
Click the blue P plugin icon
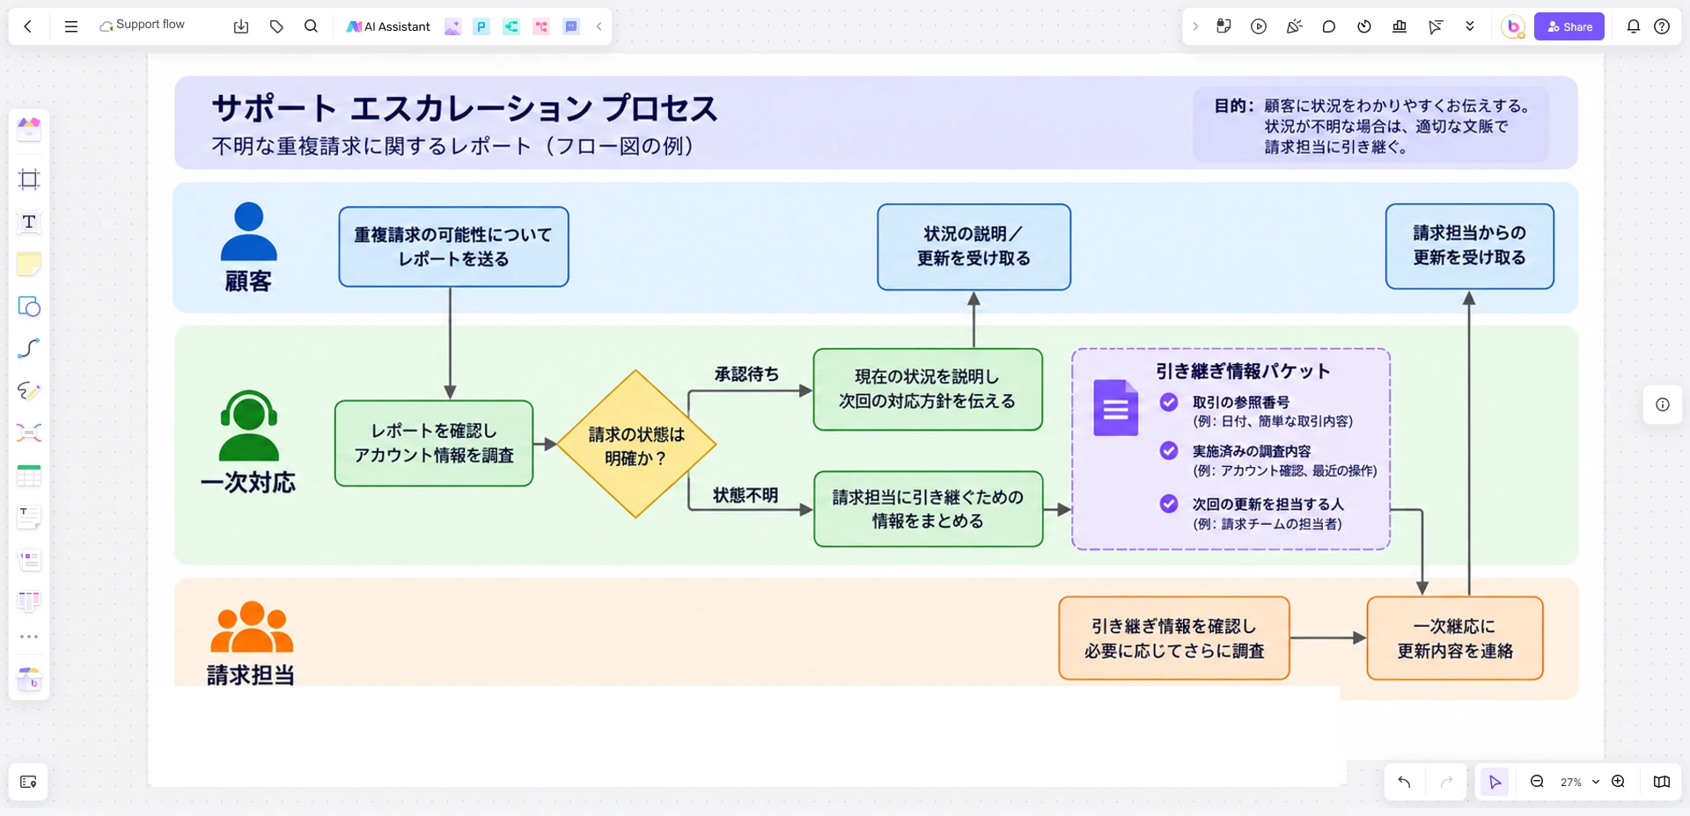[481, 26]
